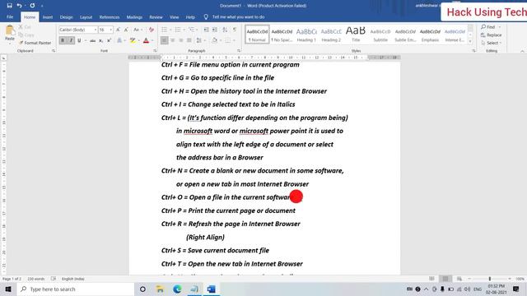Click English (India) language in status bar
This screenshot has width=527, height=296.
(73, 279)
